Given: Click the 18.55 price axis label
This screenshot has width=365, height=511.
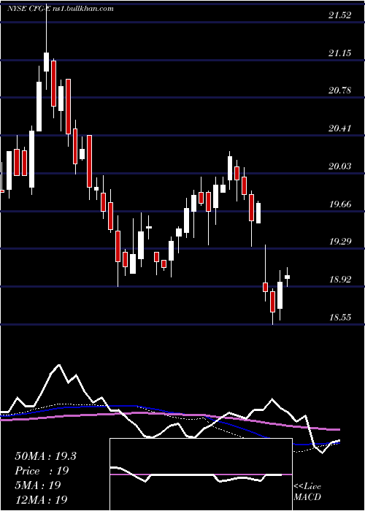Looking at the screenshot, I should click(x=340, y=317).
